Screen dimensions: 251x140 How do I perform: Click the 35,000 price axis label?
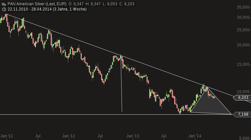point(243,7)
